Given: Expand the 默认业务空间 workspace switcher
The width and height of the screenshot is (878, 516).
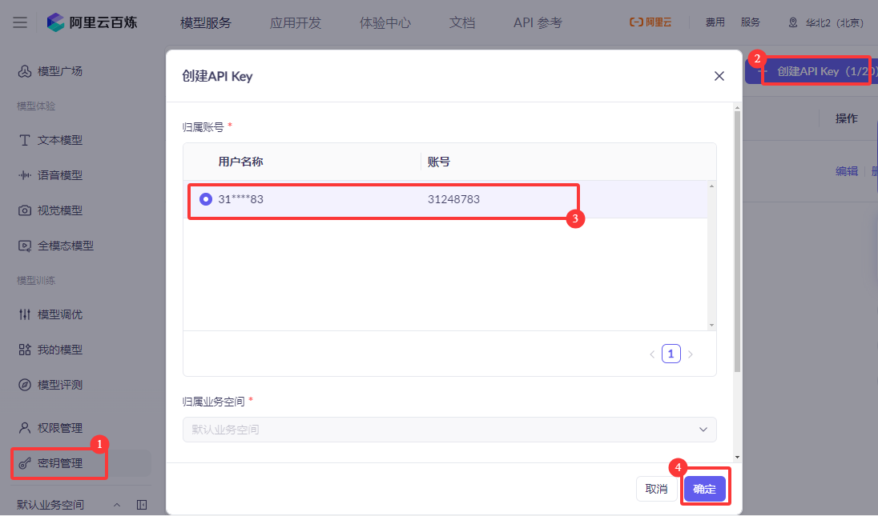Looking at the screenshot, I should (x=116, y=505).
